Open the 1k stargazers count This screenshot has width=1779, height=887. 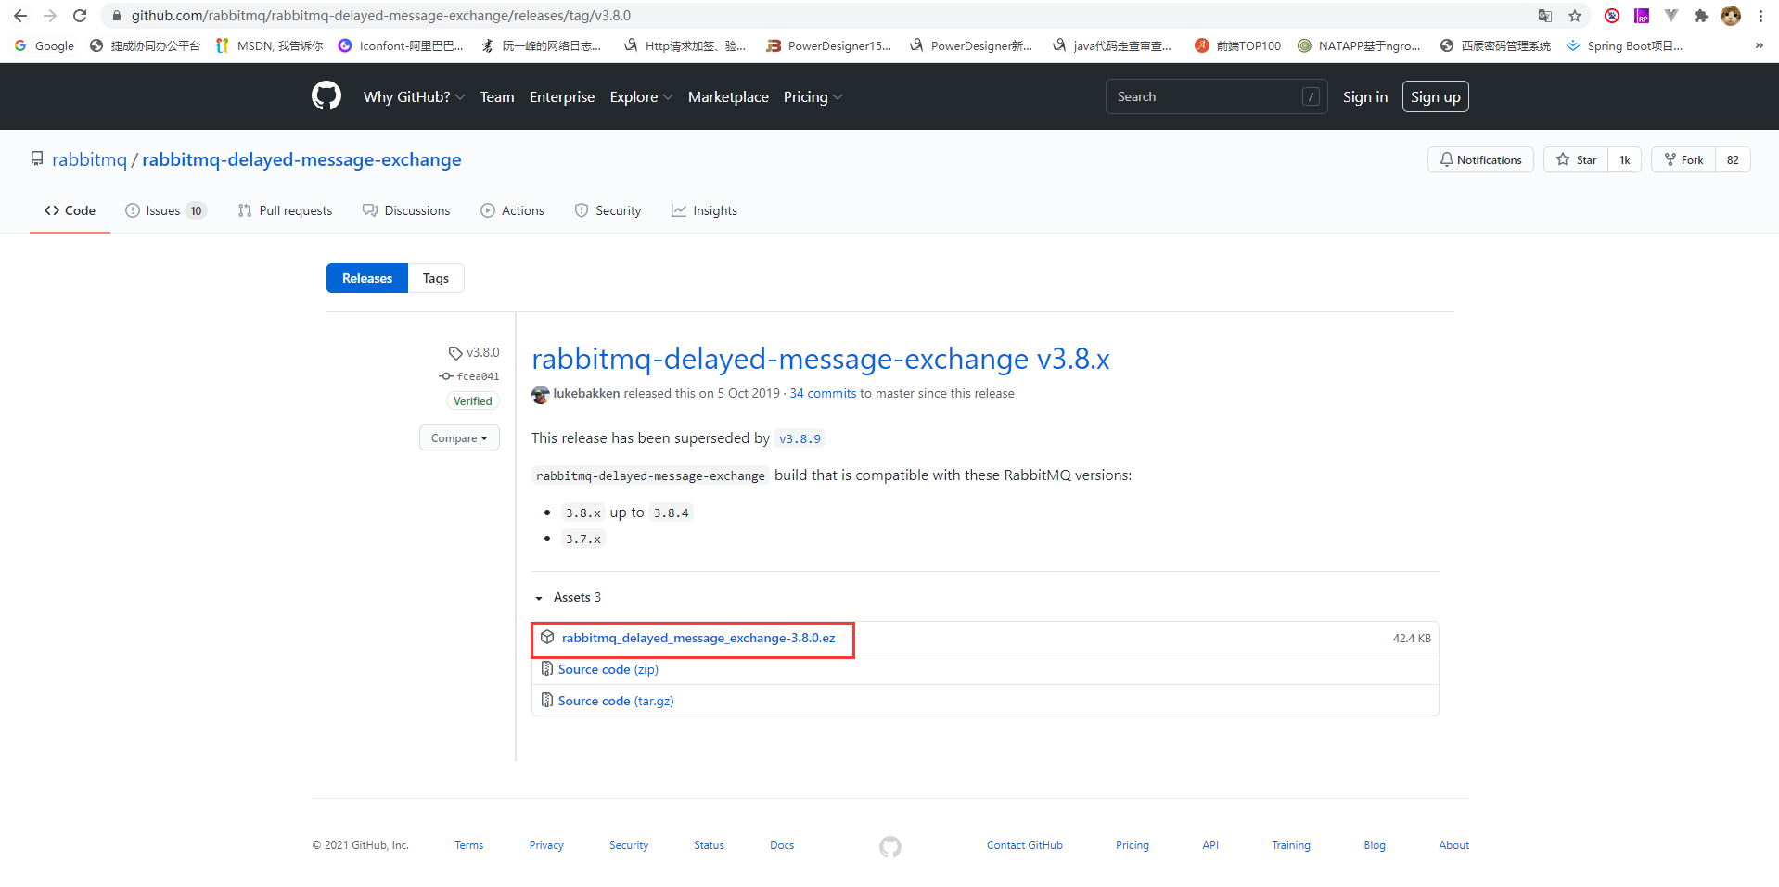(1625, 159)
